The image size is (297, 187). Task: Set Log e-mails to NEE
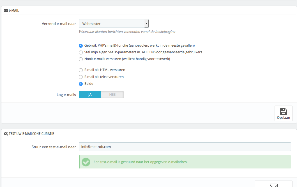112,95
